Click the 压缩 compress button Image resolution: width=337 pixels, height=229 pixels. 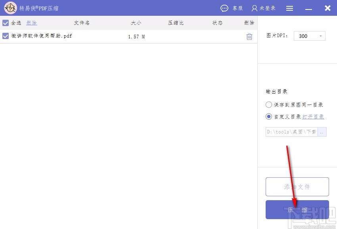coord(297,210)
